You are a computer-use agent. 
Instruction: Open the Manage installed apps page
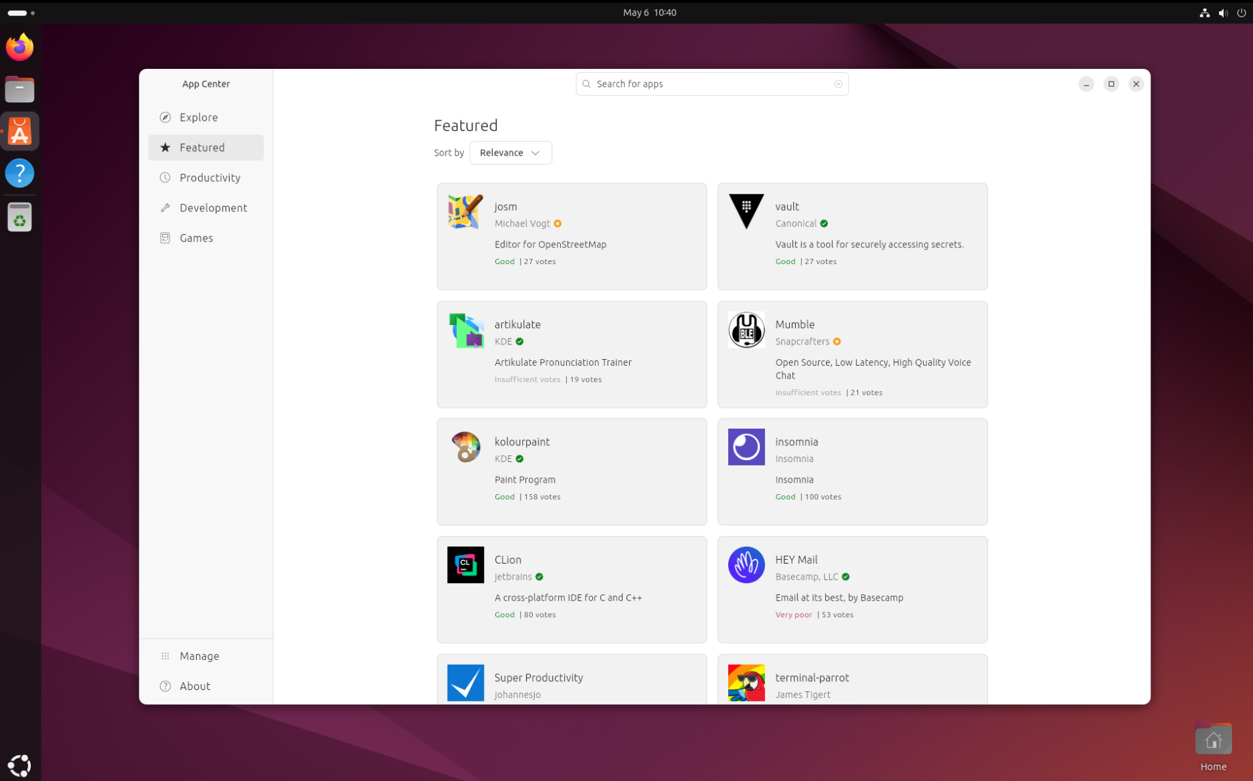tap(199, 656)
